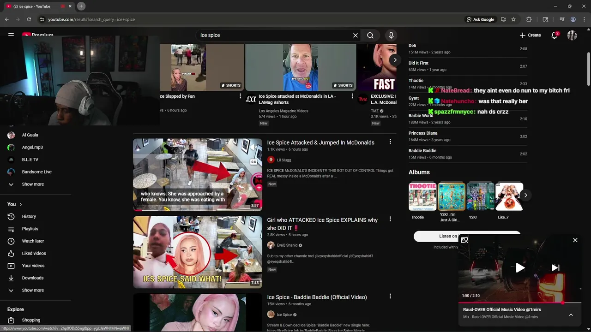Image resolution: width=591 pixels, height=332 pixels.
Task: Expand miniplayer to full watch page
Action: [x=464, y=240]
